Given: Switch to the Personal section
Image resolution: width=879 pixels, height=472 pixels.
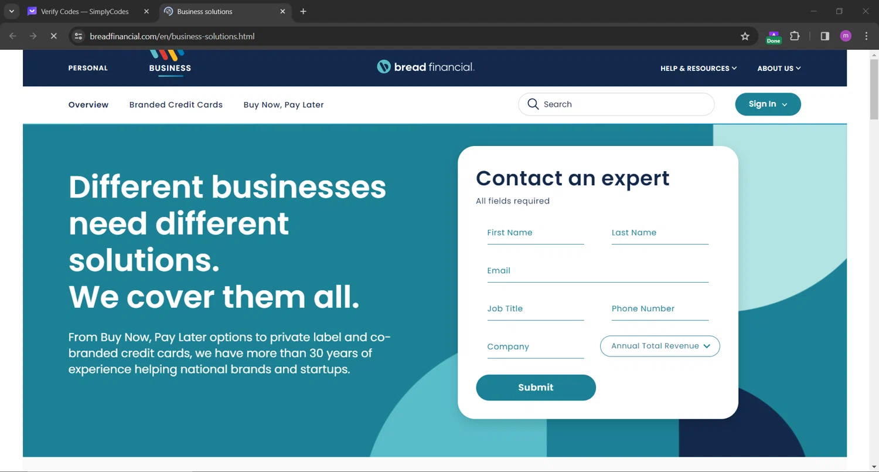Looking at the screenshot, I should (x=88, y=68).
